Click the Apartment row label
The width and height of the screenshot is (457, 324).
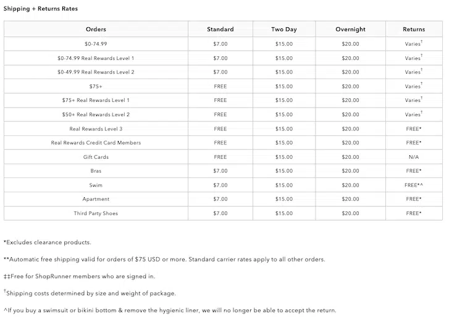[96, 199]
